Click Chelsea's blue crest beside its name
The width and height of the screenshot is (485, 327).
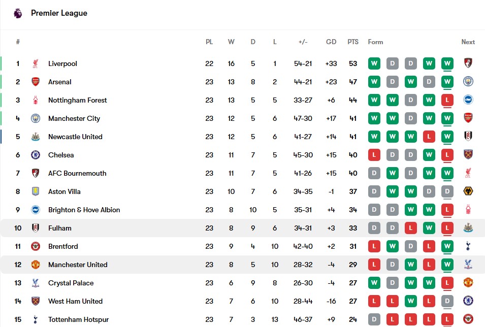[x=36, y=155]
